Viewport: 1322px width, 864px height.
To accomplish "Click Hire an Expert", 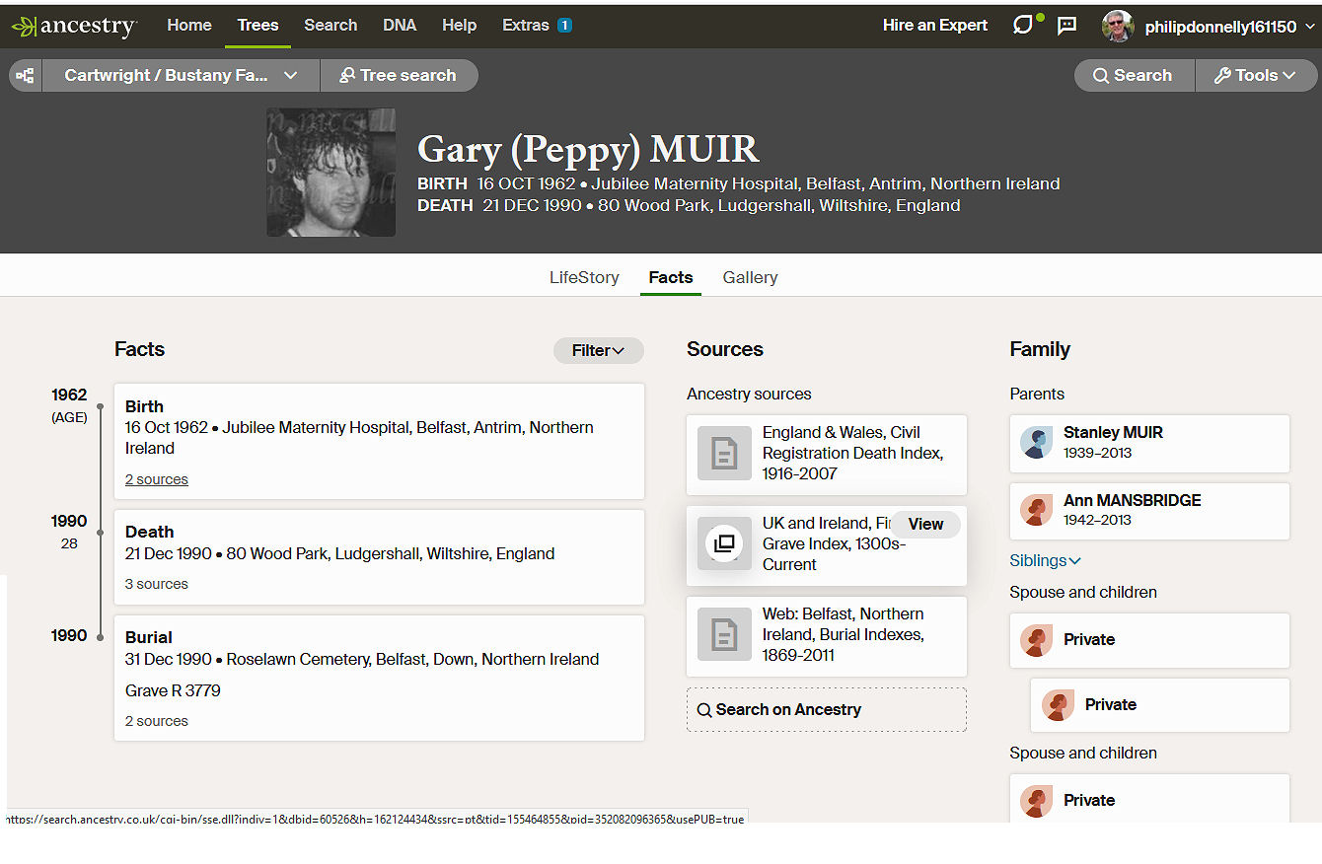I will 934,26.
